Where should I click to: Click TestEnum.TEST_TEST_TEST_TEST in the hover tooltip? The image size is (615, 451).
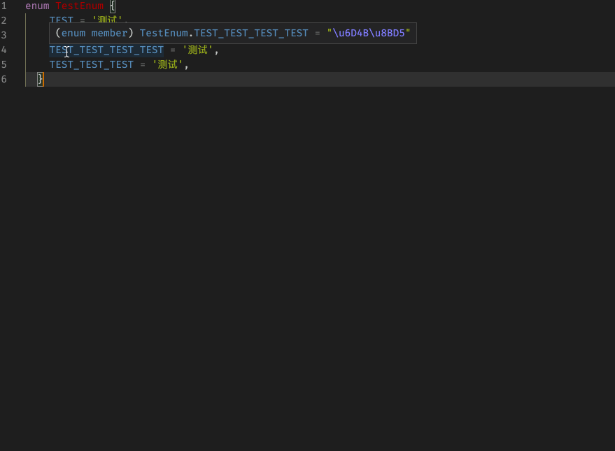click(x=224, y=34)
